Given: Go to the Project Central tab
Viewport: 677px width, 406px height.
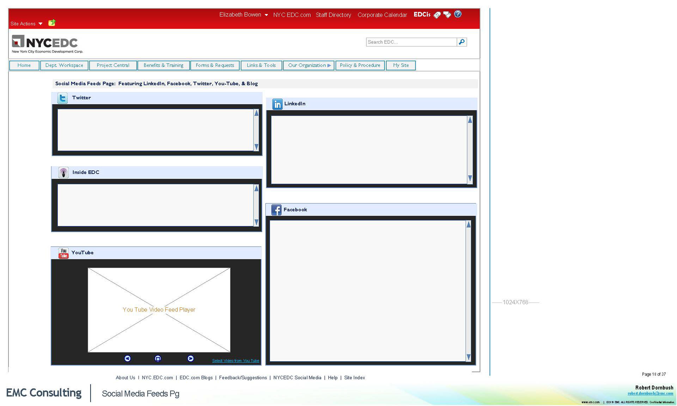Looking at the screenshot, I should pos(113,66).
